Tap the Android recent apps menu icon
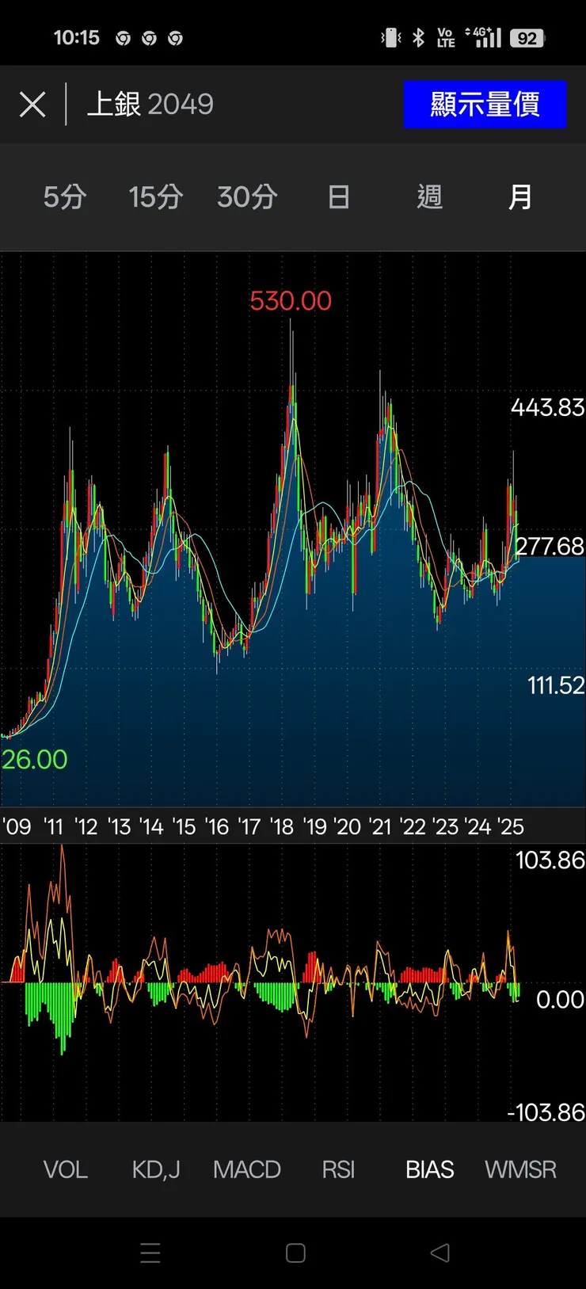586x1289 pixels. tap(150, 1253)
